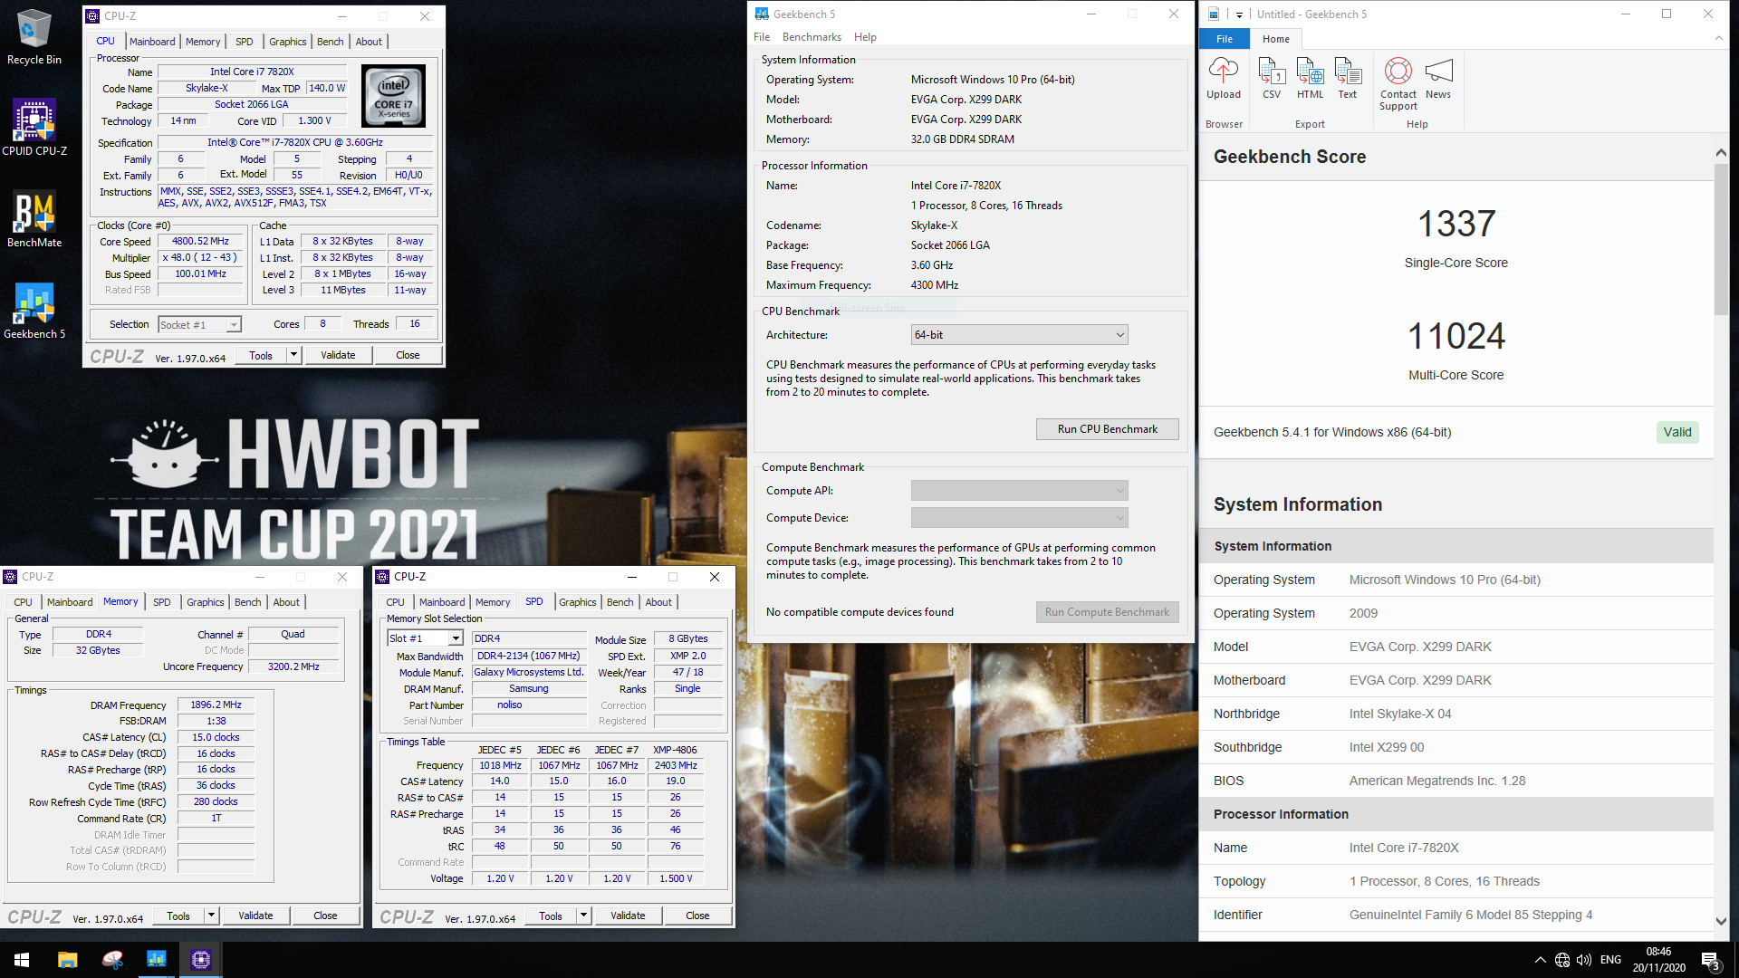Image resolution: width=1739 pixels, height=978 pixels.
Task: Open Benchmarks menu in Geekbench
Action: pos(812,37)
